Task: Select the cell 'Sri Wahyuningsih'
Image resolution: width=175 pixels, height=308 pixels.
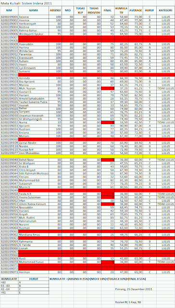Action: (34, 119)
